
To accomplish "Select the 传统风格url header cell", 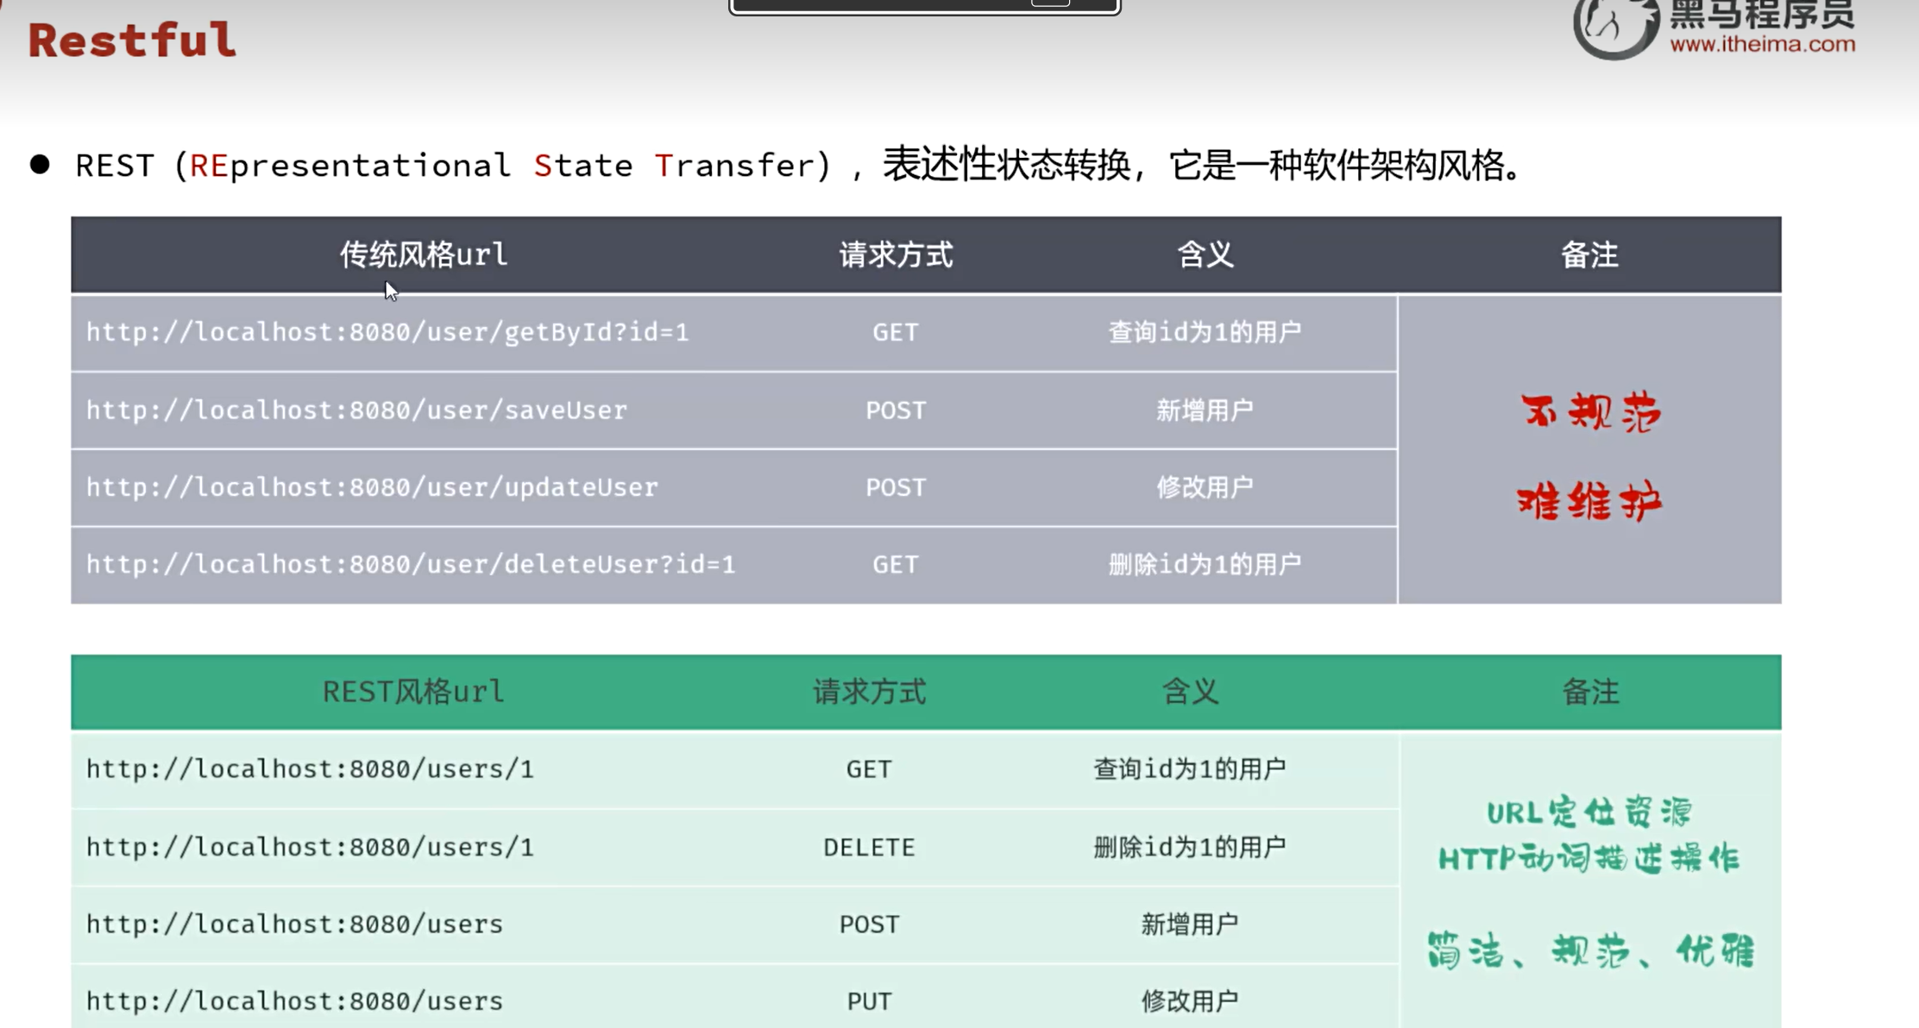I will coord(424,254).
